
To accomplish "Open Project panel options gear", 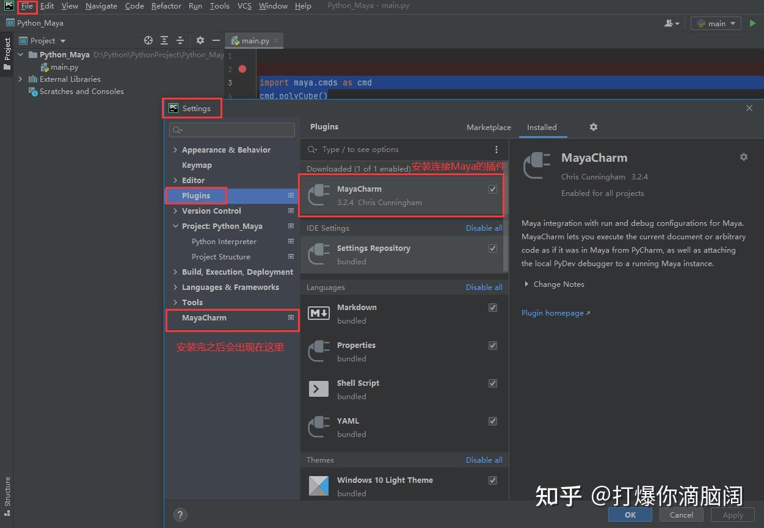I will coord(200,40).
